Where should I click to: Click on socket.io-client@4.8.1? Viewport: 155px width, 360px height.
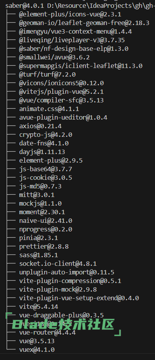coord(58,263)
